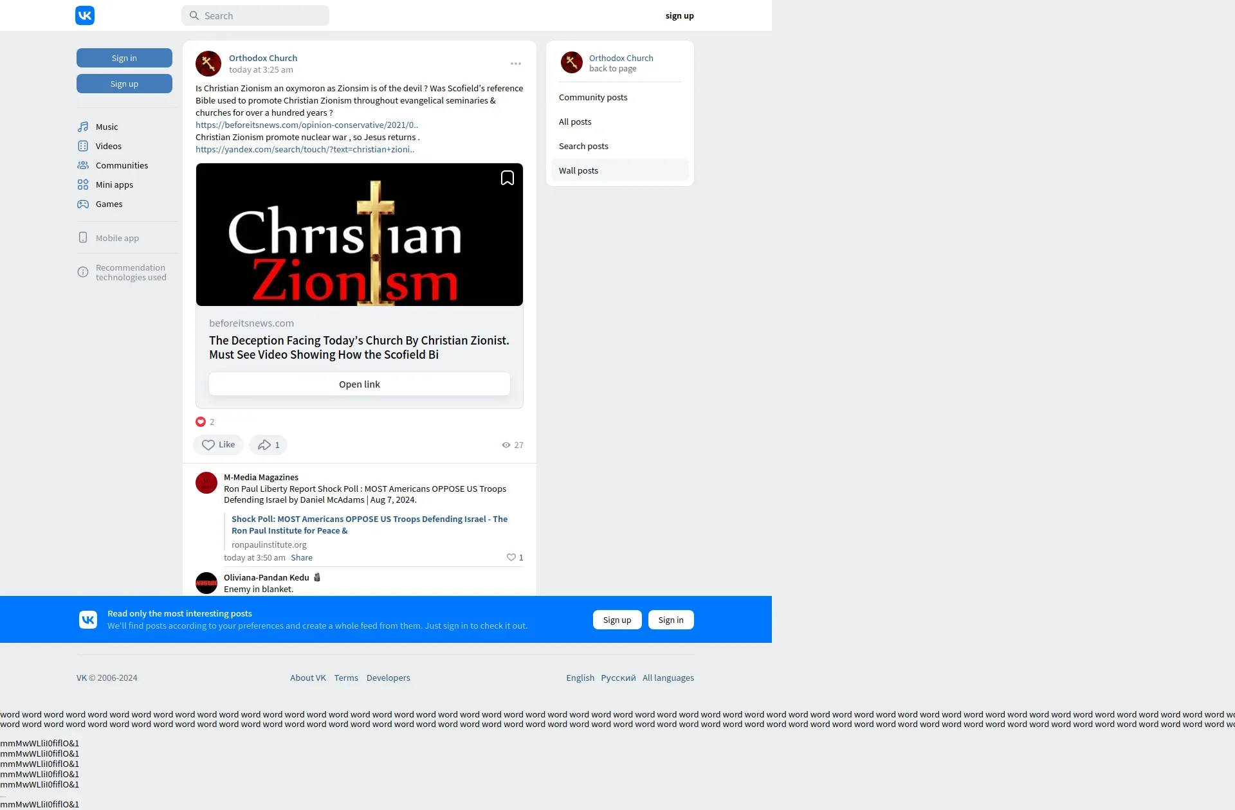The height and width of the screenshot is (810, 1235).
Task: Toggle Like on the Orthodox Church post
Action: (218, 445)
